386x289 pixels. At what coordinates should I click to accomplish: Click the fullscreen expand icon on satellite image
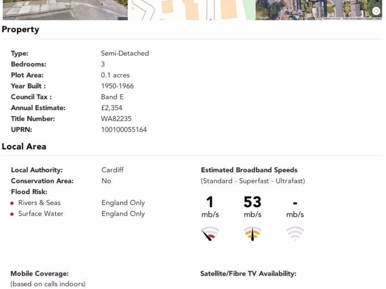[x=376, y=11]
